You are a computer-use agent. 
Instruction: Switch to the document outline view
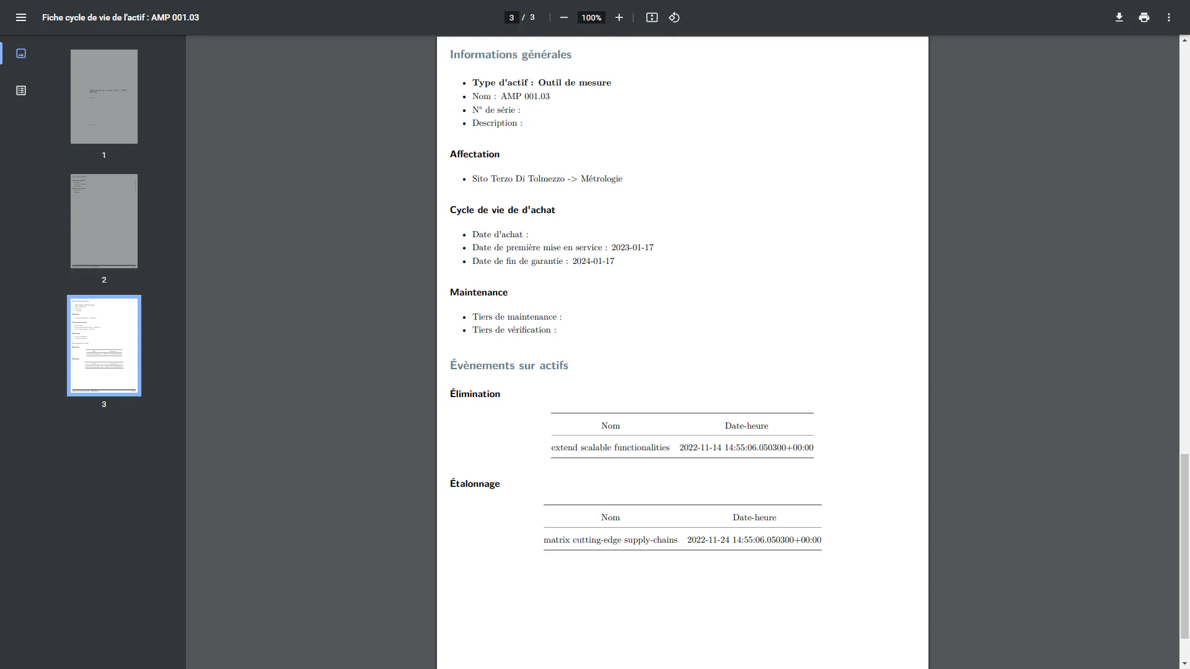pos(21,90)
